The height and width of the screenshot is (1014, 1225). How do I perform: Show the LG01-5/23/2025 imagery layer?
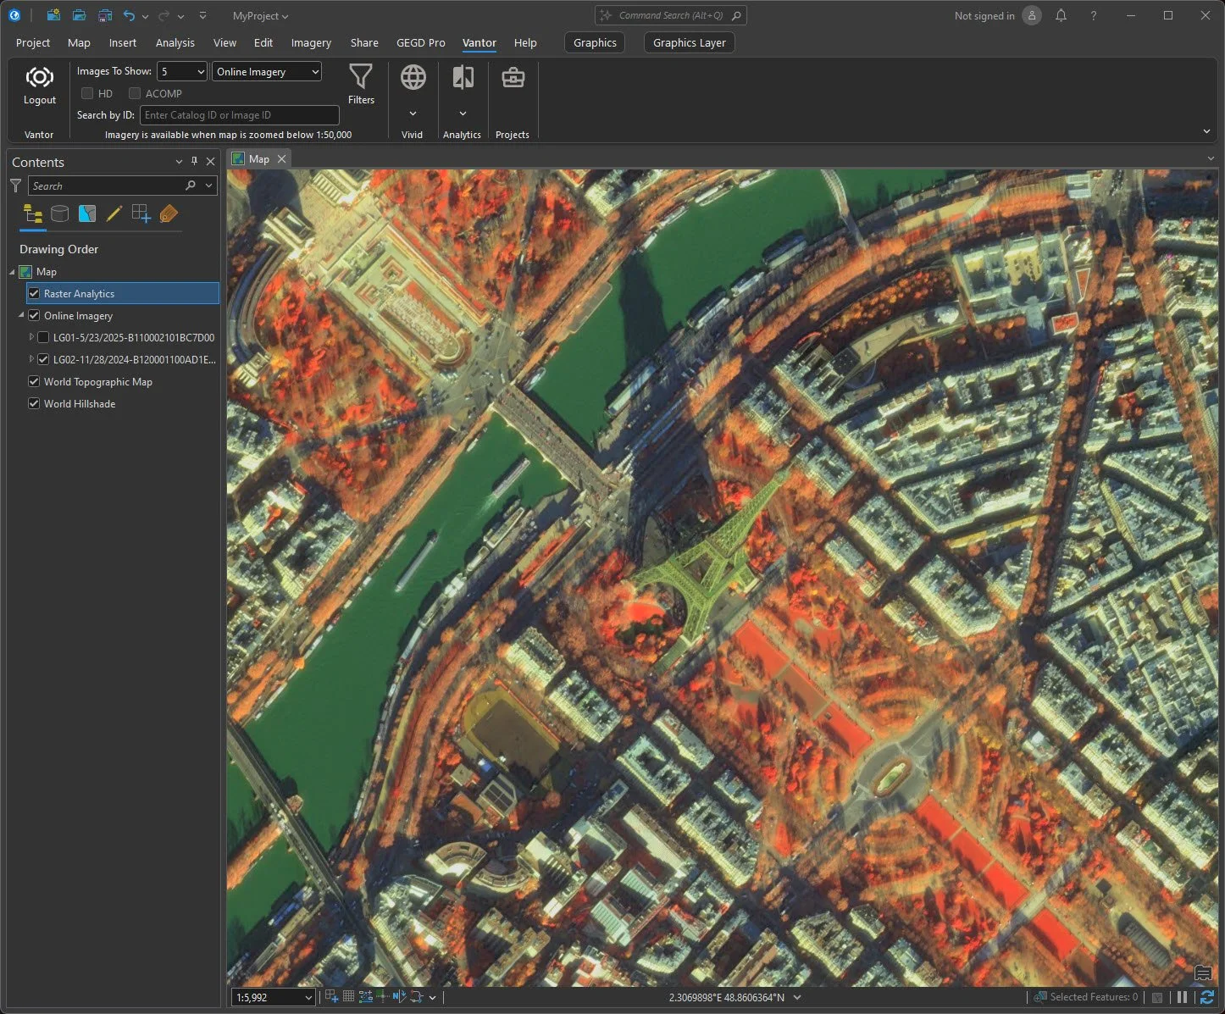click(x=43, y=338)
